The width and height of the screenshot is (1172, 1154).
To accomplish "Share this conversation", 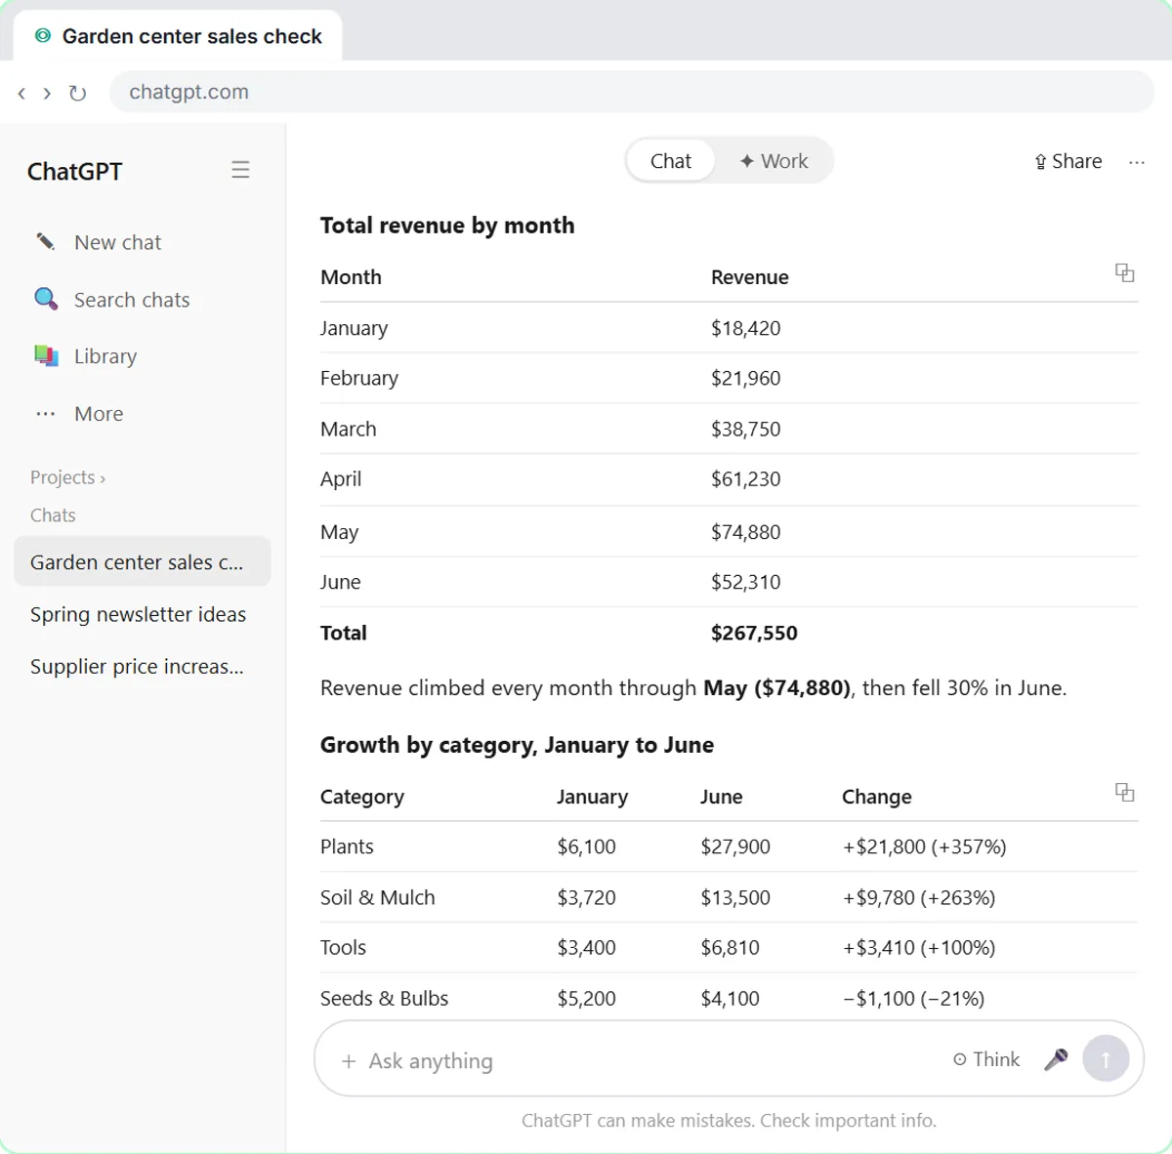I will 1067,161.
